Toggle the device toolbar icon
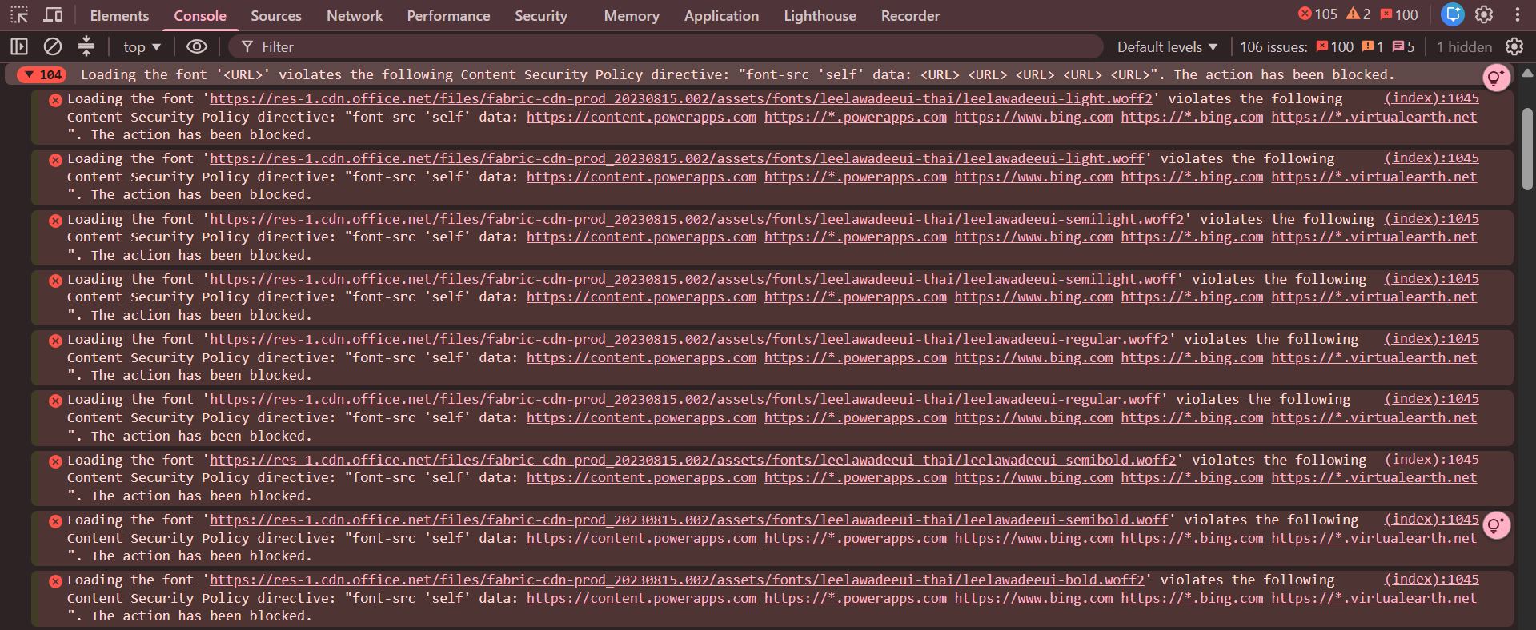Viewport: 1536px width, 630px height. 53,15
